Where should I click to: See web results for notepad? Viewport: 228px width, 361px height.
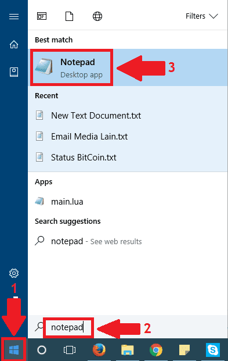click(128, 241)
